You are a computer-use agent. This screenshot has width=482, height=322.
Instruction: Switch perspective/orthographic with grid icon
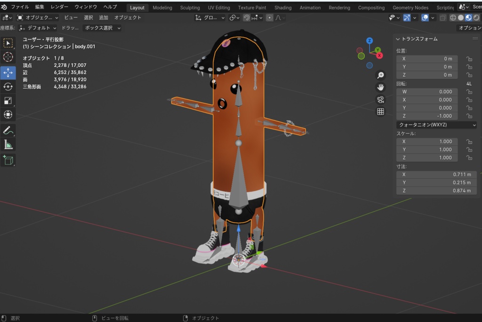380,112
